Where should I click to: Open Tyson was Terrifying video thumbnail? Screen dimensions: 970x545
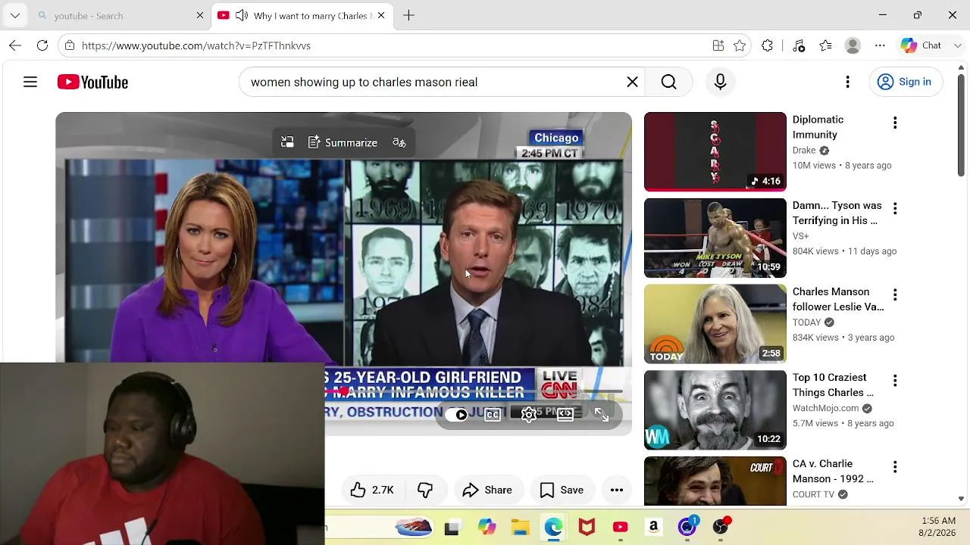point(715,238)
